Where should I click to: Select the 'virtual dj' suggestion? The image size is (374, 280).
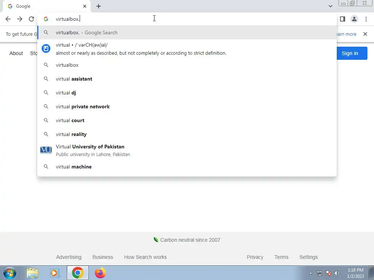point(187,93)
